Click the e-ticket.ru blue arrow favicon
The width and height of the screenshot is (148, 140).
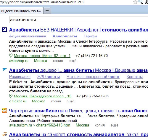pos(4,69)
